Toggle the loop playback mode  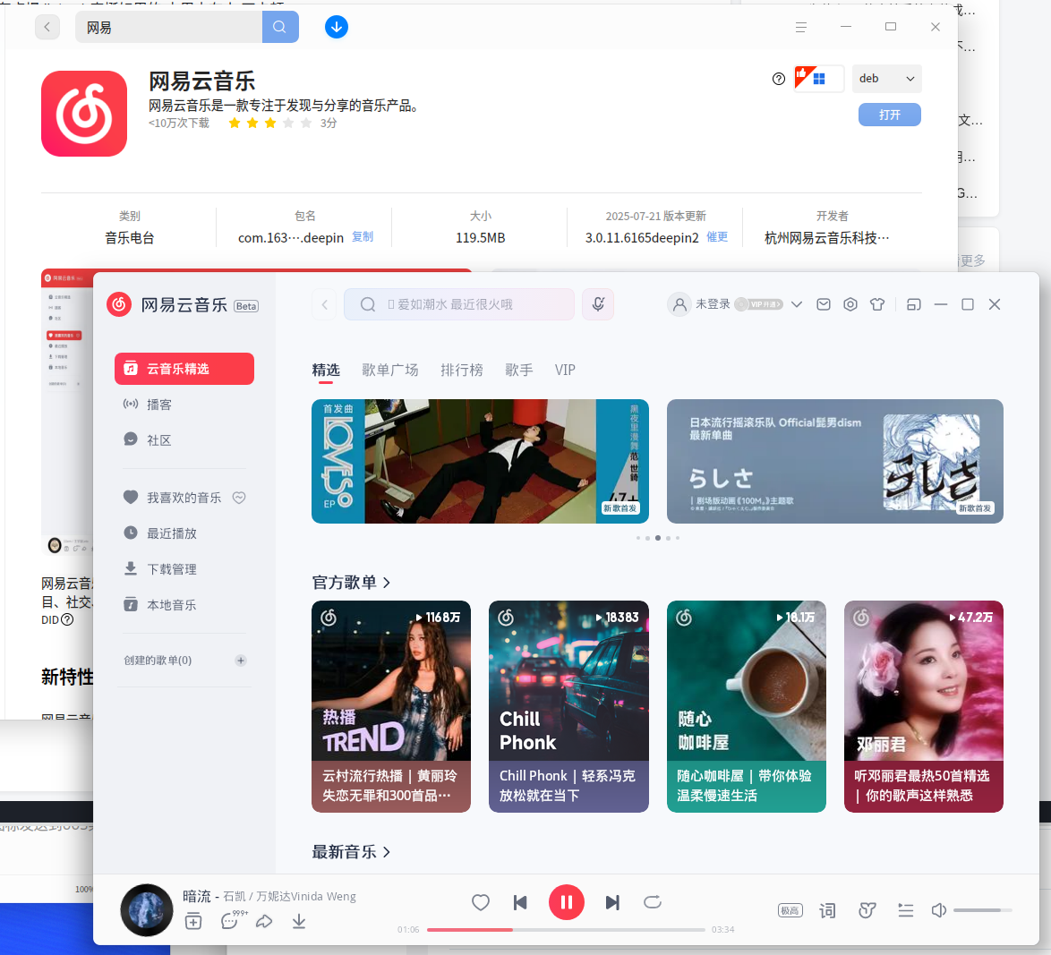[653, 902]
